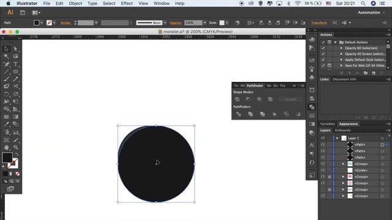The height and width of the screenshot is (220, 392).
Task: Expand the first <Group> below the paths
Action: pyautogui.click(x=343, y=164)
